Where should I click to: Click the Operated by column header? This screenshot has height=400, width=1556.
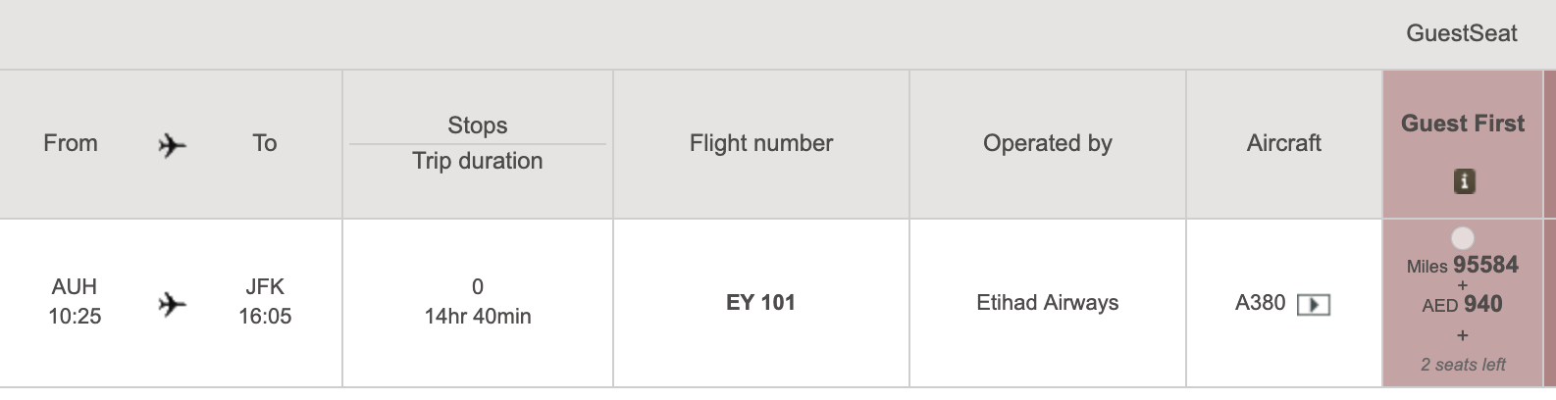click(x=1047, y=143)
